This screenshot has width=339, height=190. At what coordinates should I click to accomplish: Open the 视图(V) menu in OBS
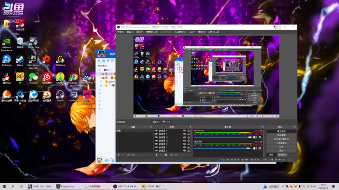[140, 32]
